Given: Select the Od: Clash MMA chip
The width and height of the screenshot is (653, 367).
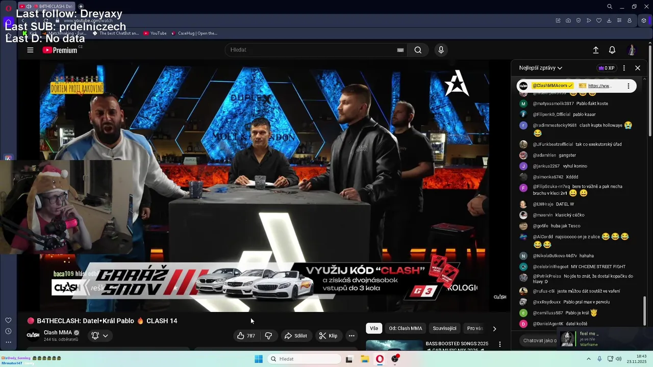Looking at the screenshot, I should coord(406,328).
